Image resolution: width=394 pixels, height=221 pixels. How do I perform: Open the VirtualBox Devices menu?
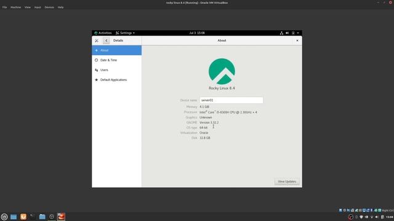tap(49, 7)
